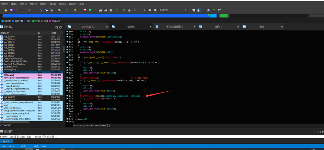Open dropdown arrow beside back navigation button
This screenshot has height=150, width=324.
click(x=25, y=10)
